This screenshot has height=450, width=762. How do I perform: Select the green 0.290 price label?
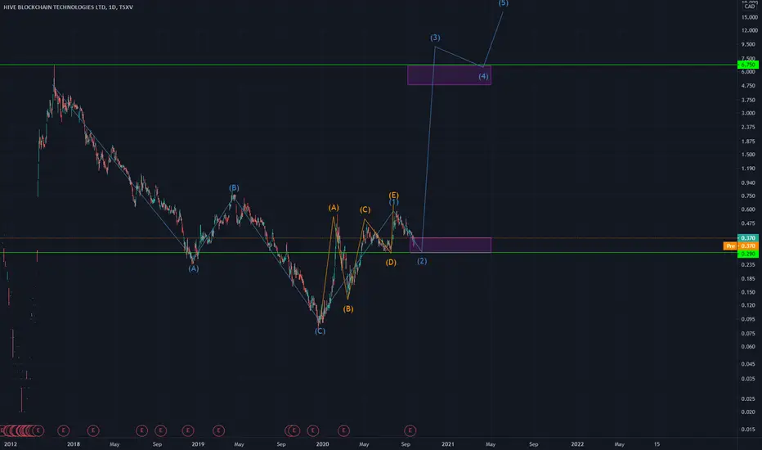[x=748, y=254]
